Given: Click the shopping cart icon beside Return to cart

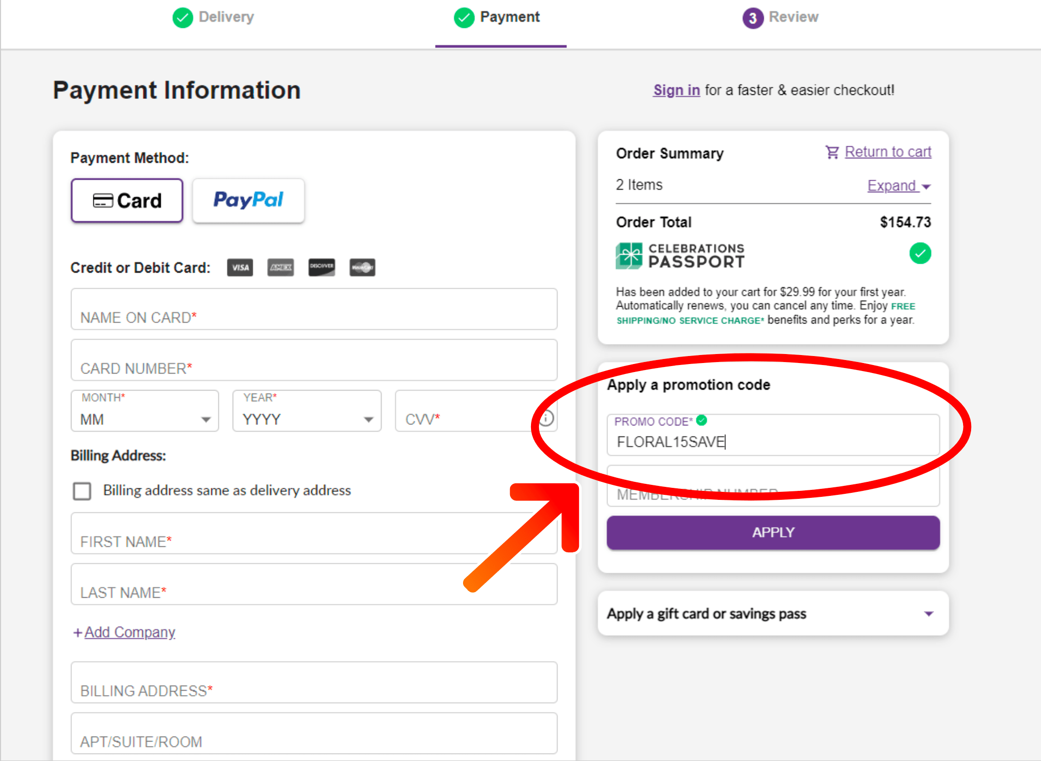Looking at the screenshot, I should point(832,152).
